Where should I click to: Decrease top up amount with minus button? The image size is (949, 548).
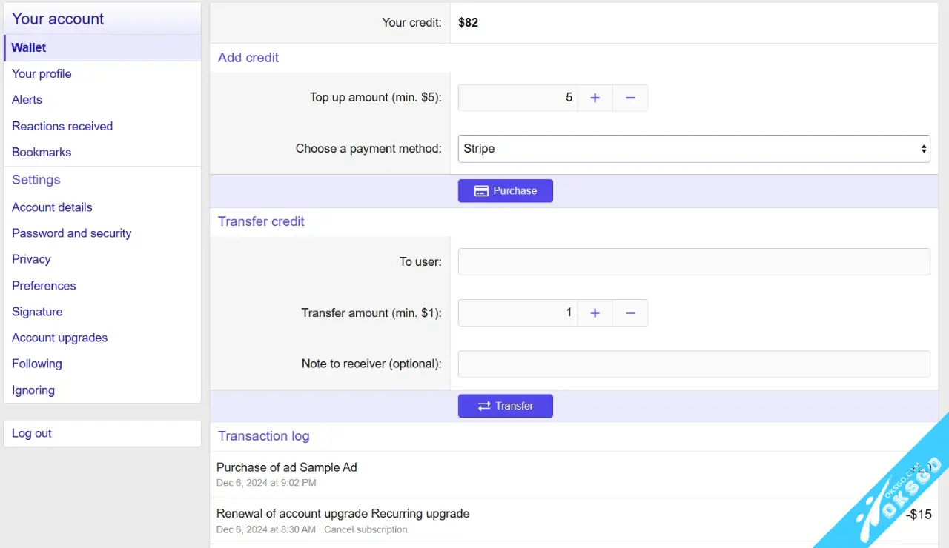pyautogui.click(x=630, y=98)
